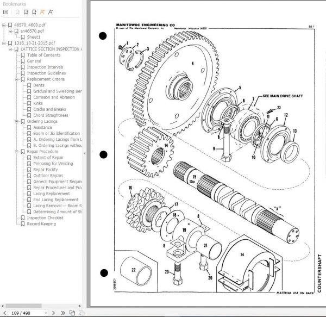Viewport: 326px width, 317px height.
Task: Collapse the 46570_4600.pdf bookmark node
Action: pyautogui.click(x=4, y=25)
